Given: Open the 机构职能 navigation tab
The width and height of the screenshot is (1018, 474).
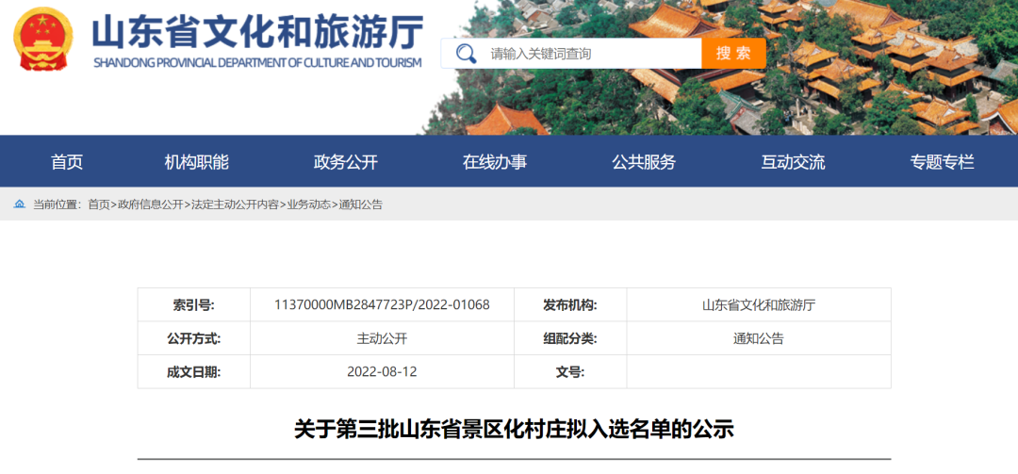Looking at the screenshot, I should (x=197, y=162).
